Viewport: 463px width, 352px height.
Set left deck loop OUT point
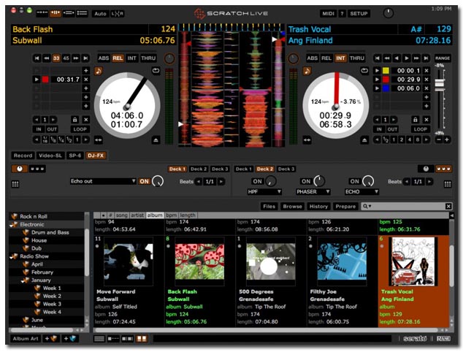pyautogui.click(x=52, y=129)
